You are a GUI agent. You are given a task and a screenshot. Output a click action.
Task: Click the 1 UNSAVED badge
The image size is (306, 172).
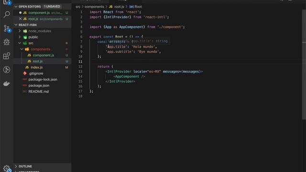coord(52,6)
